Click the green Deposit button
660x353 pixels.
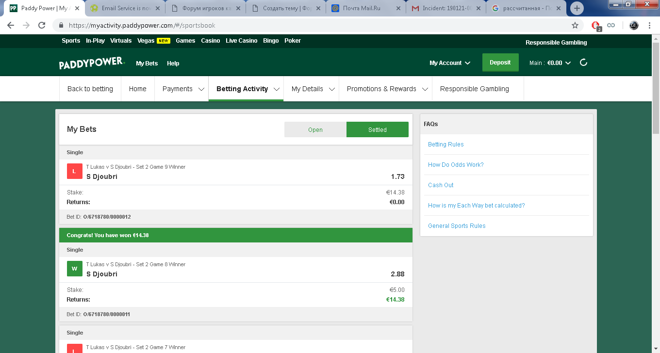click(500, 63)
